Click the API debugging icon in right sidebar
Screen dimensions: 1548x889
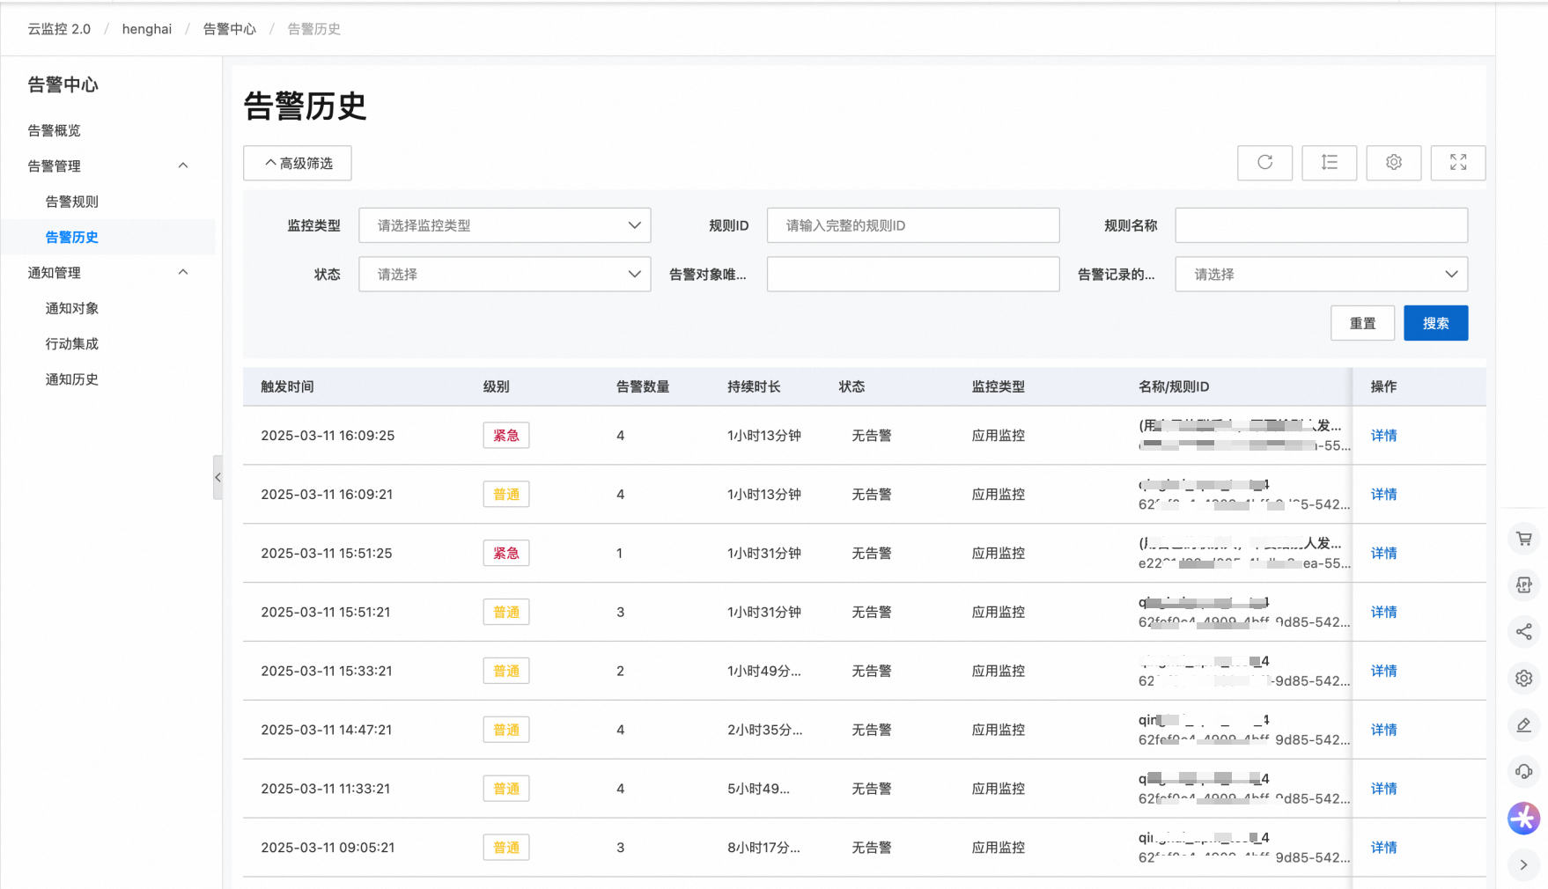point(1523,585)
